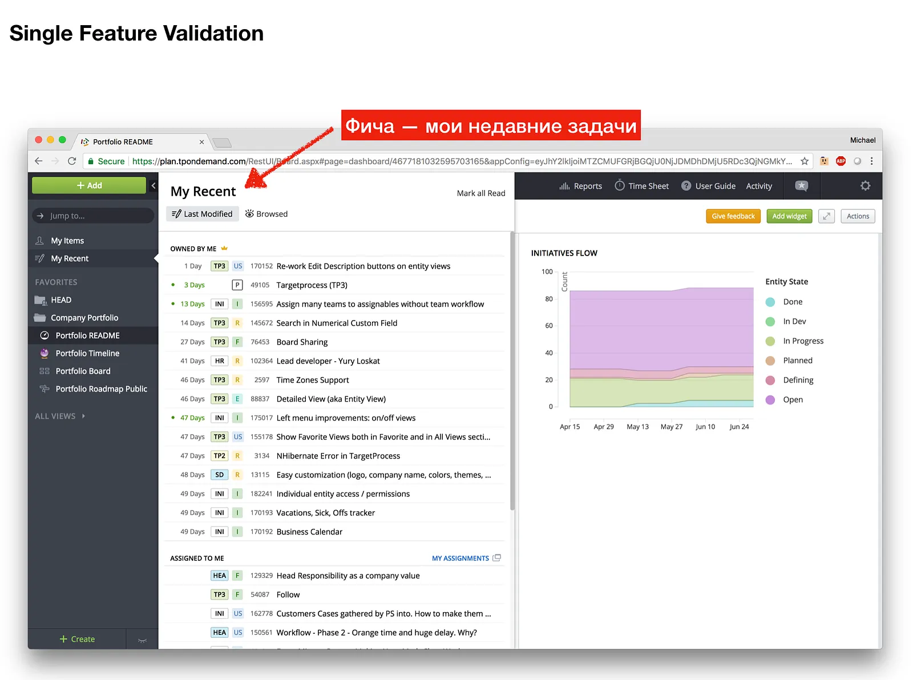913x680 pixels.
Task: Open My Items in the sidebar
Action: click(x=67, y=241)
